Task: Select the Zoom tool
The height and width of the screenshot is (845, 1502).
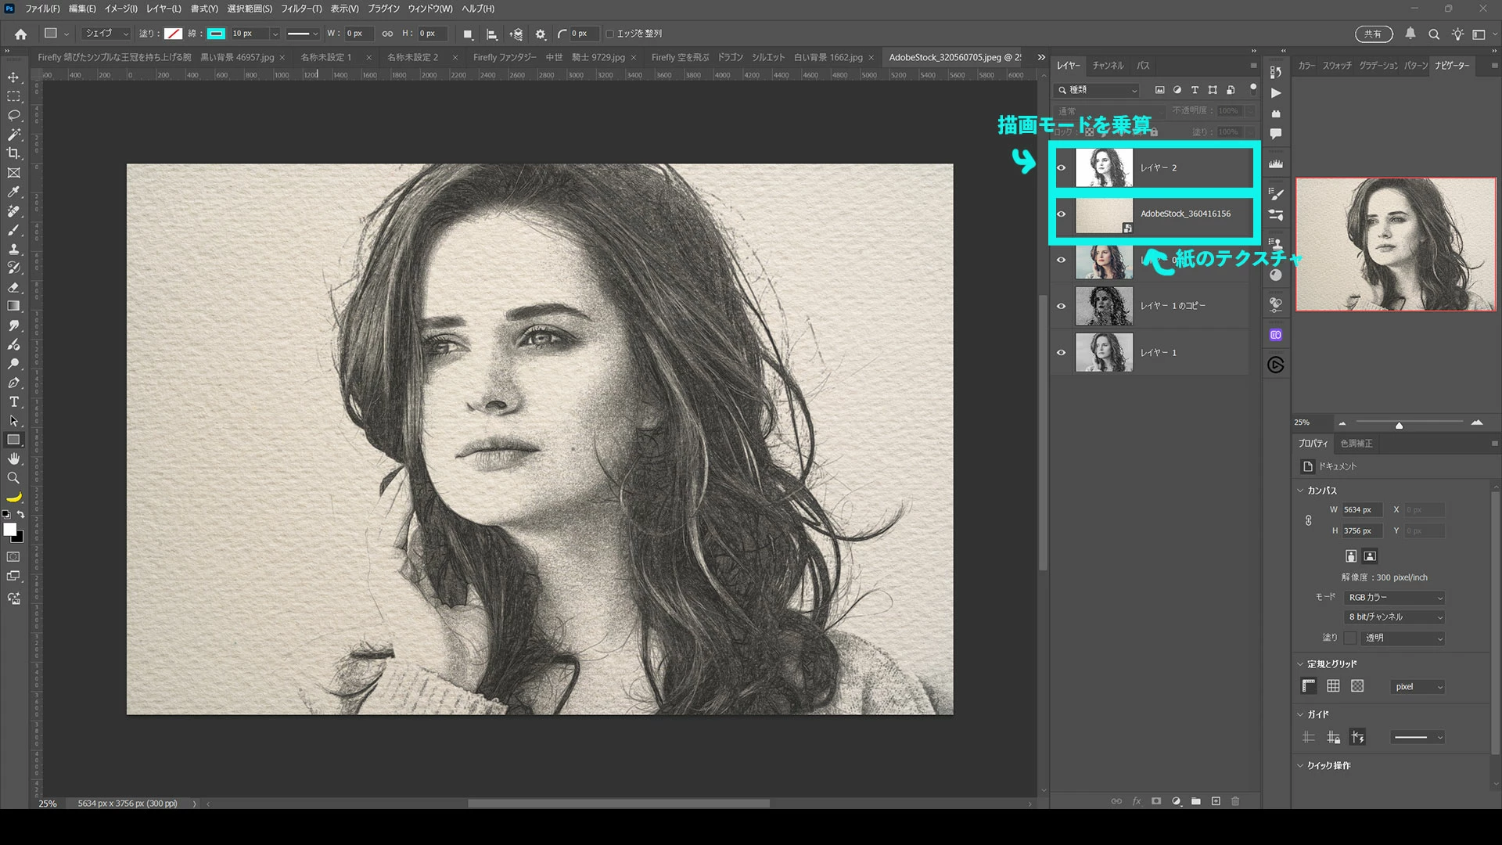Action: 13,478
